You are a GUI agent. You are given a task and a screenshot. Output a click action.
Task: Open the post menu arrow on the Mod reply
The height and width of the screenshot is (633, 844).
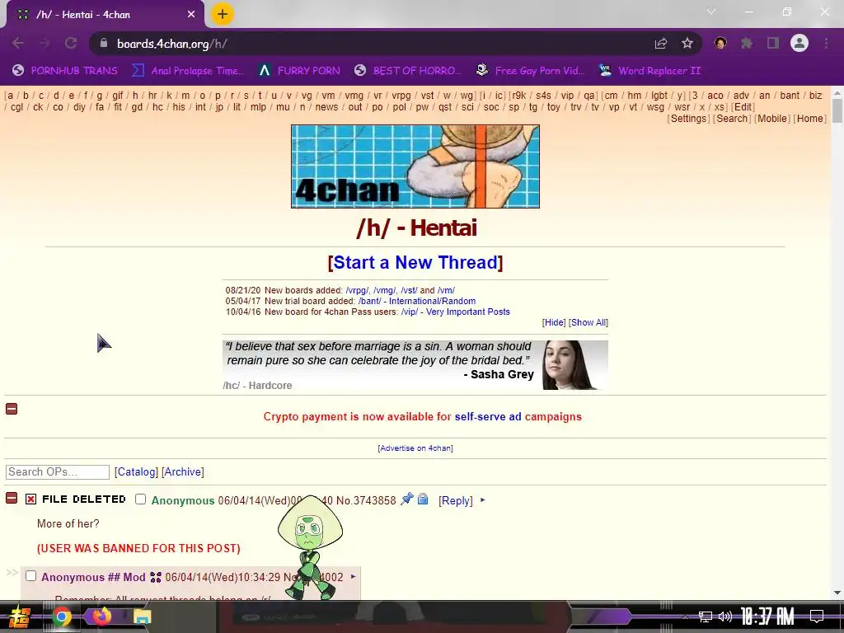(x=353, y=576)
